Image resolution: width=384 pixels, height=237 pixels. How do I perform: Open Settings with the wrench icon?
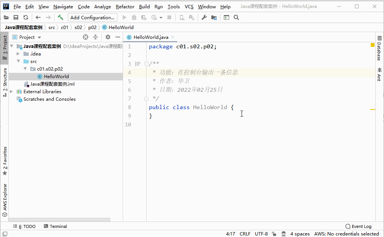click(x=204, y=17)
